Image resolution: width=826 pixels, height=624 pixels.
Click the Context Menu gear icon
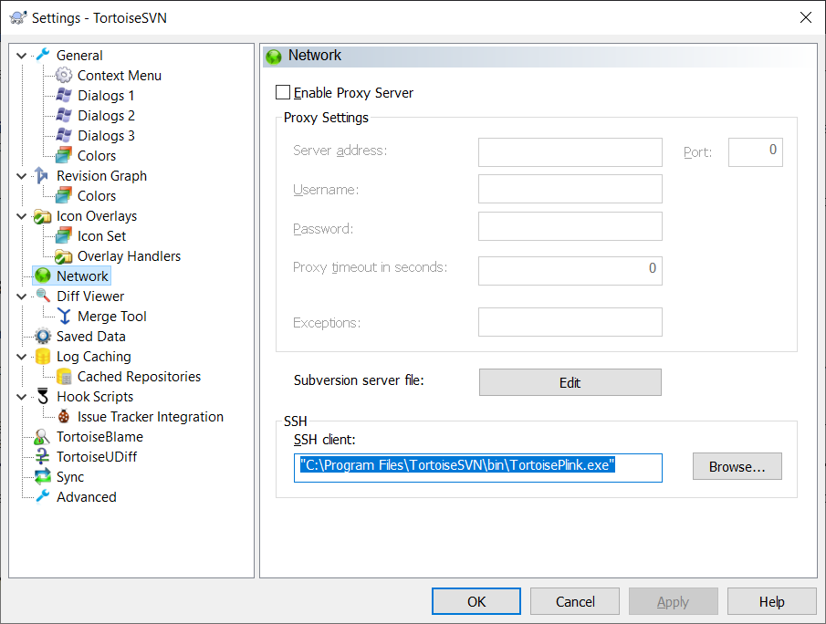click(x=64, y=76)
